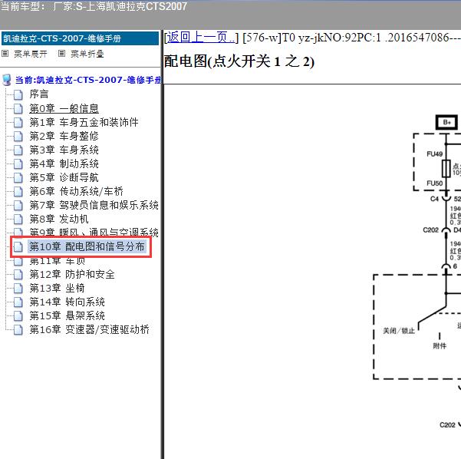Click the page icon next to 第3章
461x459 pixels.
(x=18, y=150)
